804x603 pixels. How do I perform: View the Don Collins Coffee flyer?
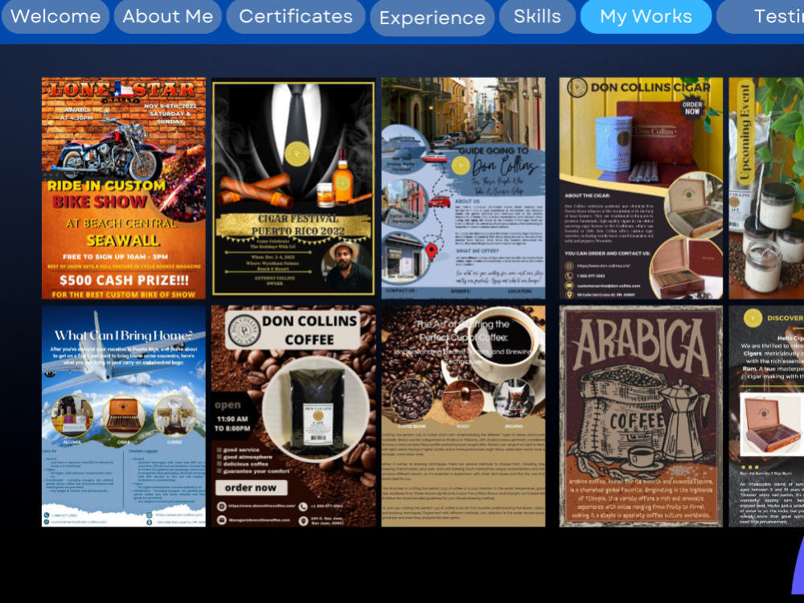click(x=293, y=416)
